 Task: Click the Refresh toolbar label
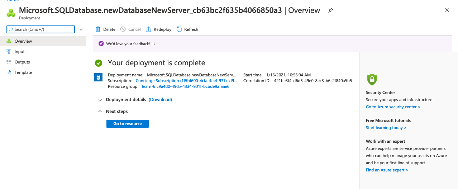[x=191, y=29]
